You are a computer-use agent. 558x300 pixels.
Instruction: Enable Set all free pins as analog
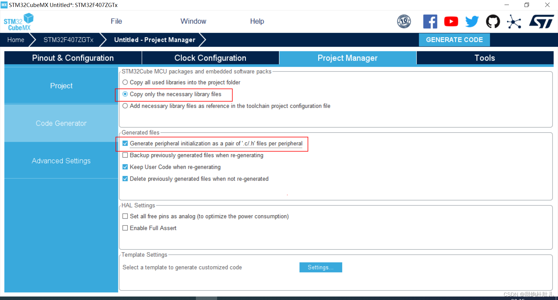pos(125,216)
